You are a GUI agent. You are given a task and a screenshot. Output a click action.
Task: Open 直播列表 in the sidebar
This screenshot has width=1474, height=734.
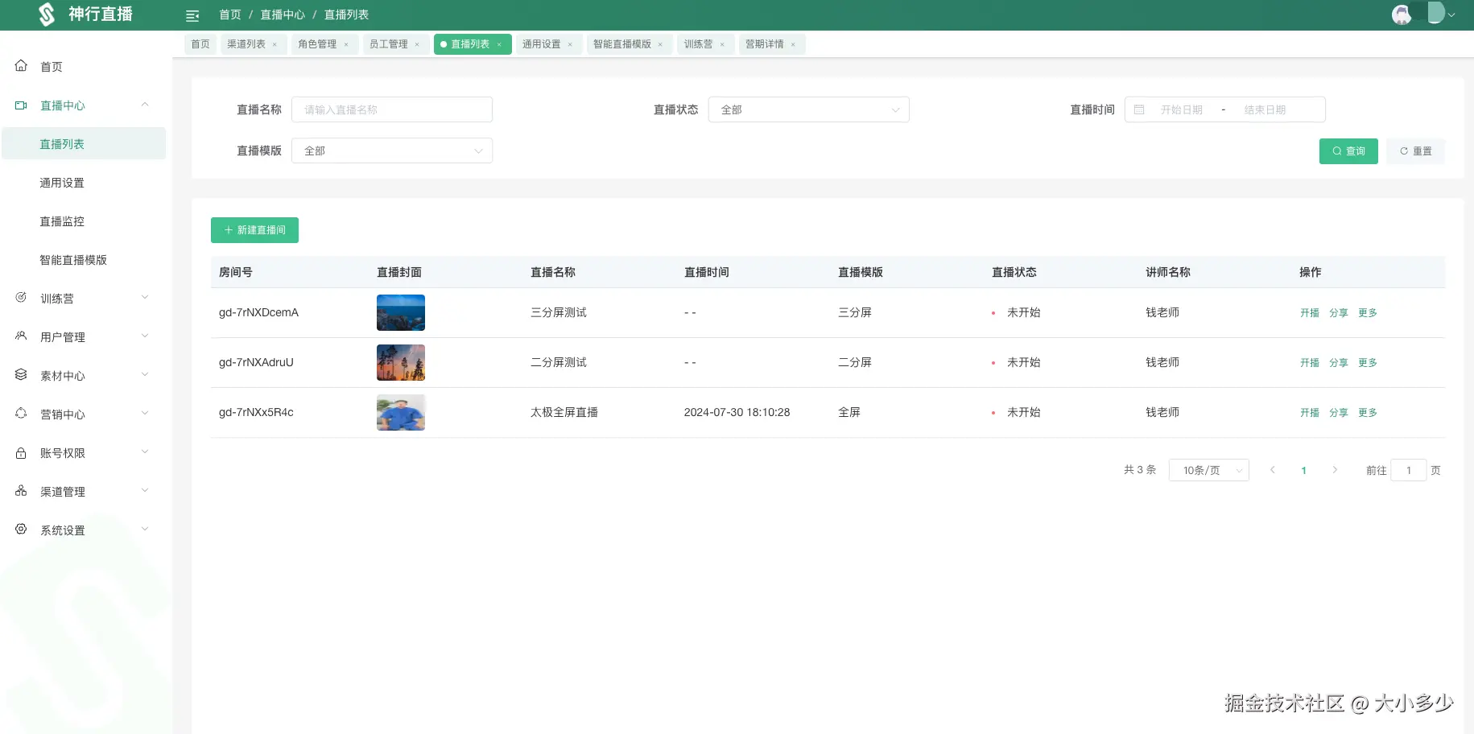(x=84, y=144)
